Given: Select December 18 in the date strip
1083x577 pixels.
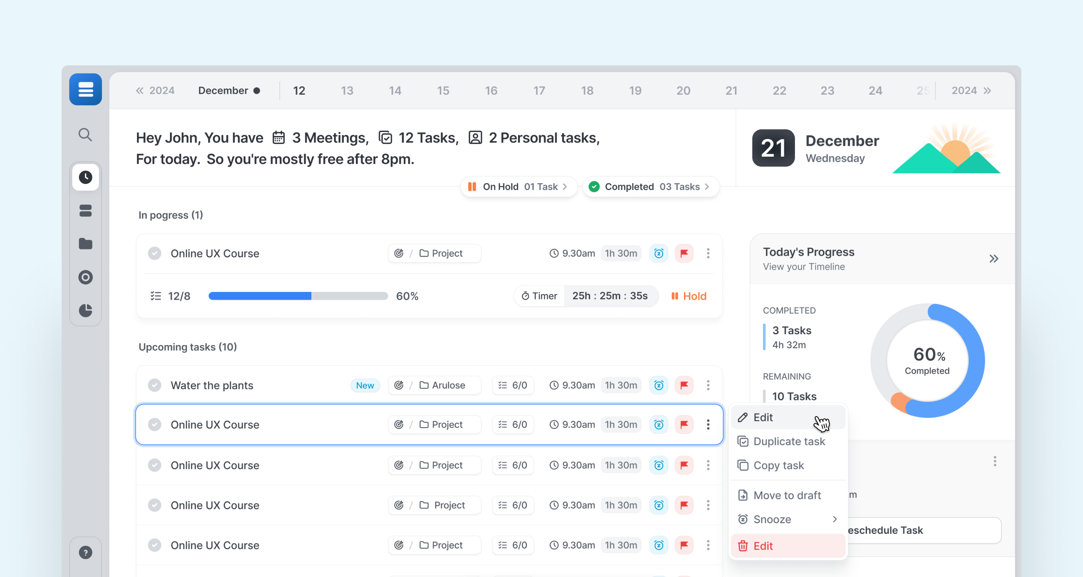Looking at the screenshot, I should coord(587,90).
